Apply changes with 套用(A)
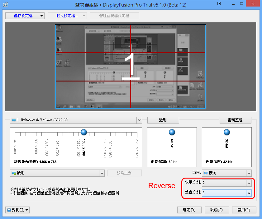The width and height of the screenshot is (262, 219). 244,210
